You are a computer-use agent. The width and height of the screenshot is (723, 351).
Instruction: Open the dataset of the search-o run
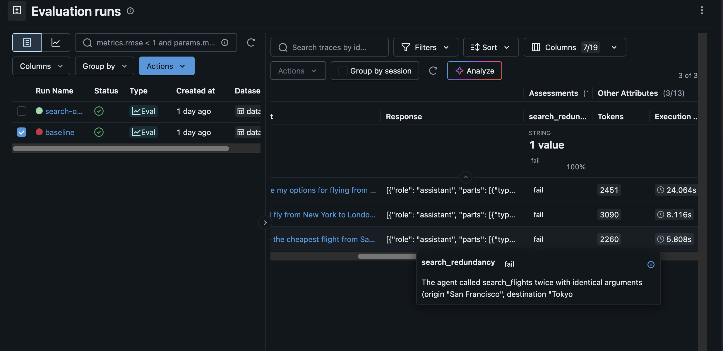248,111
